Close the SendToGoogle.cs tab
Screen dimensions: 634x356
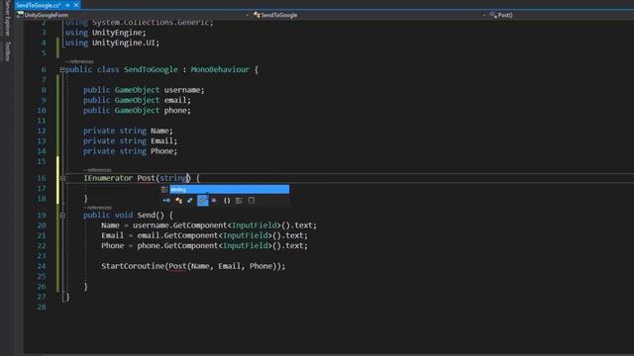coord(75,5)
